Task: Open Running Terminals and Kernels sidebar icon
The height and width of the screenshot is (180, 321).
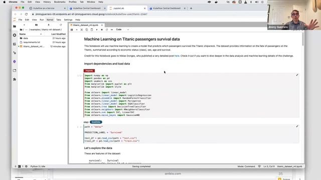Action: pos(15,35)
